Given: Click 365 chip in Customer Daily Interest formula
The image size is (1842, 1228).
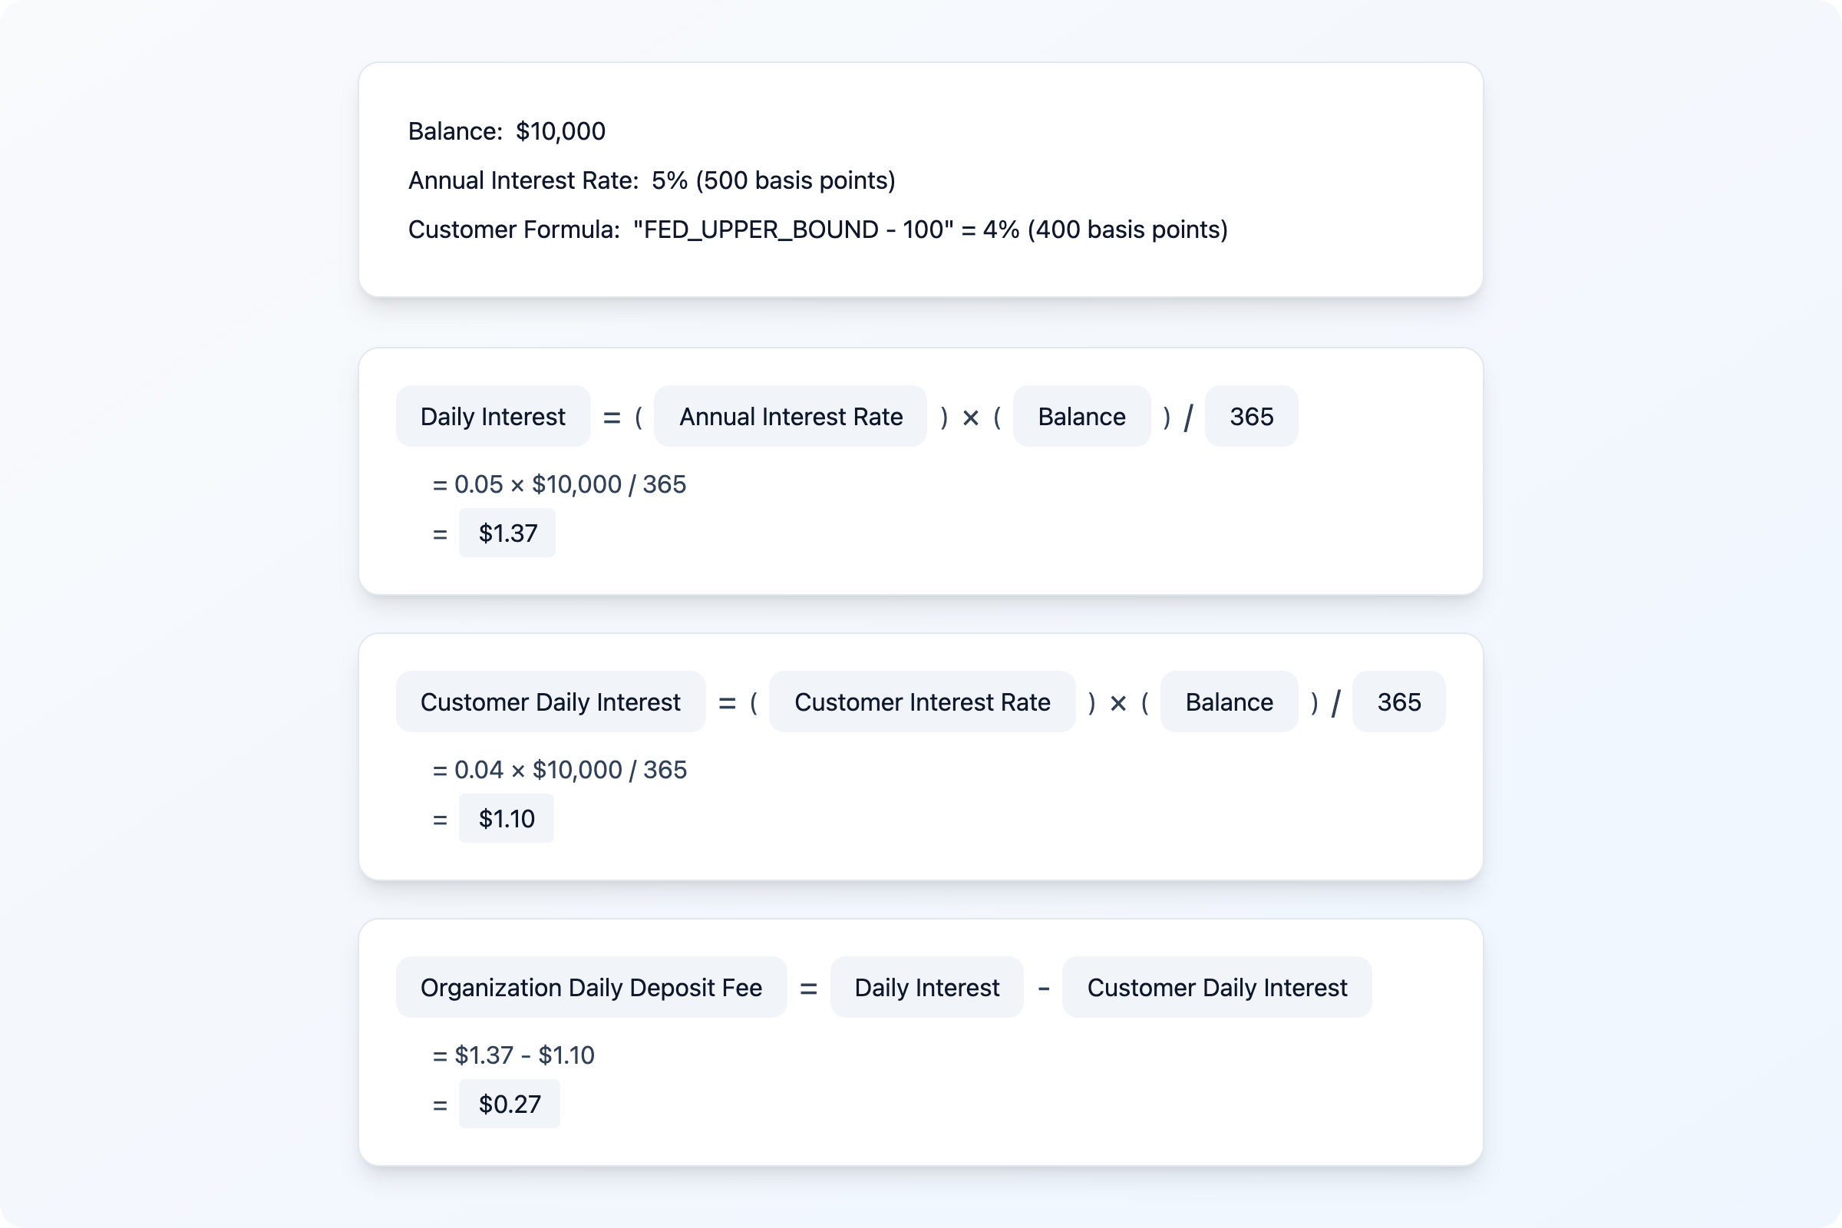Looking at the screenshot, I should (1398, 702).
